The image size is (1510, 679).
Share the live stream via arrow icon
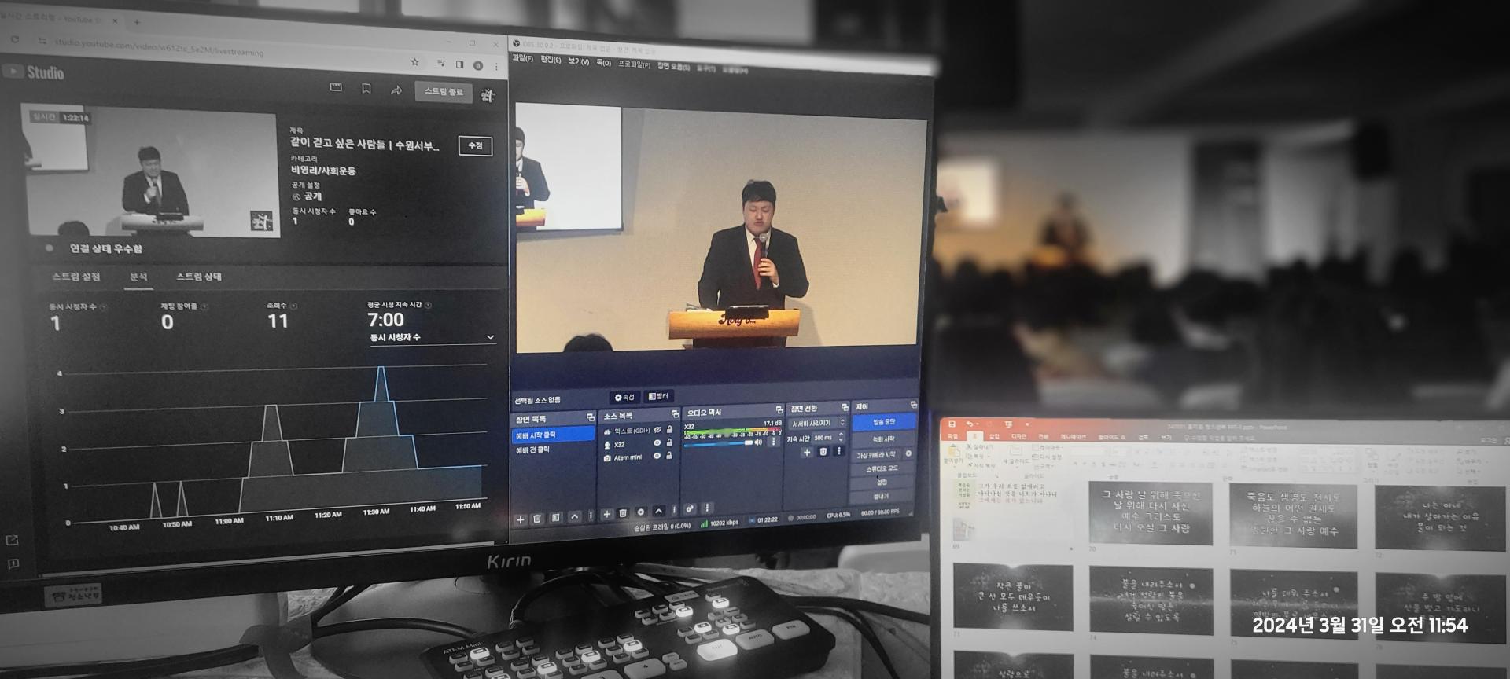coord(396,90)
